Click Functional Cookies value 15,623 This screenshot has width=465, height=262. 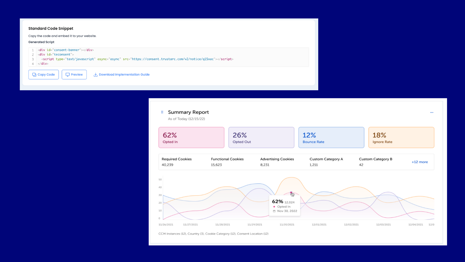pos(216,165)
